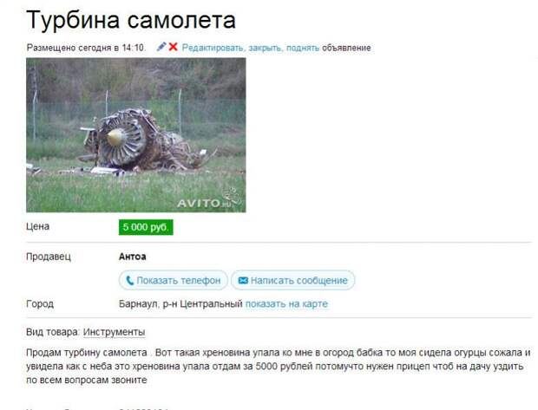Screen dimensions: 538x410
Task: Click the Вид товара label
Action: point(52,332)
